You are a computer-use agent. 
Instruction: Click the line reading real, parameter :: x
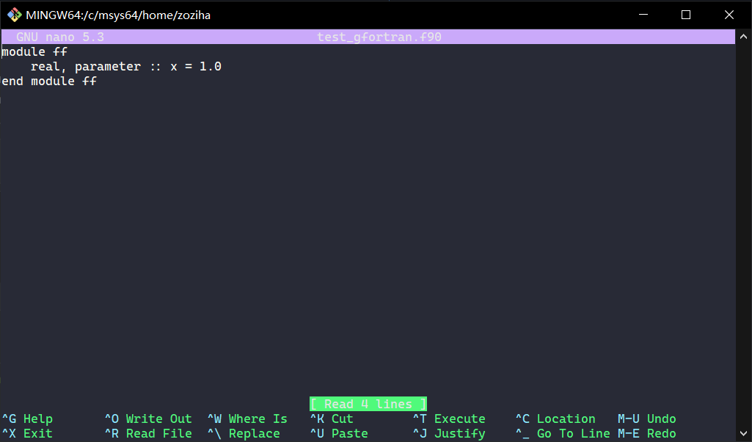(125, 66)
